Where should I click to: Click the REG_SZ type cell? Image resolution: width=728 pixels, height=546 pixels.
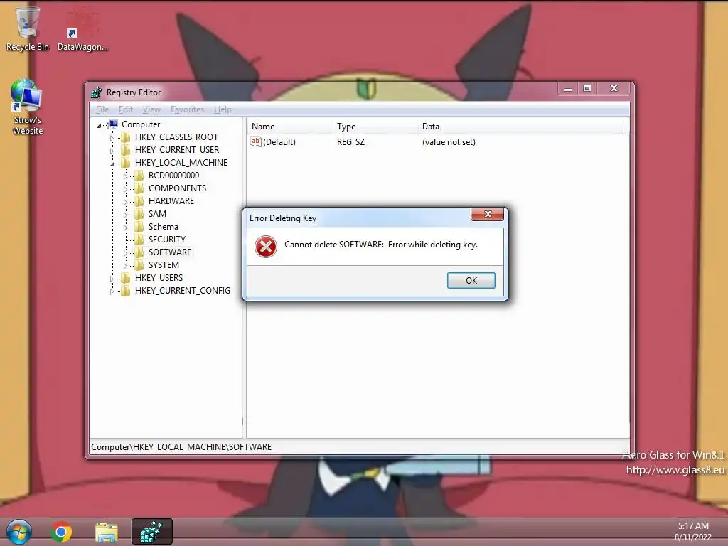(350, 142)
